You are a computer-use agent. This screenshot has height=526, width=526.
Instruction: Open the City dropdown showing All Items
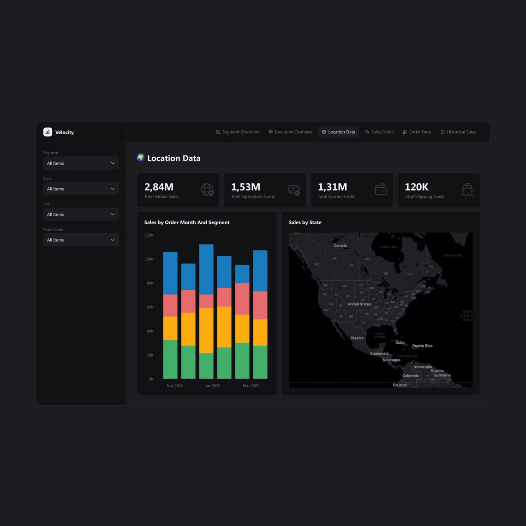[81, 214]
